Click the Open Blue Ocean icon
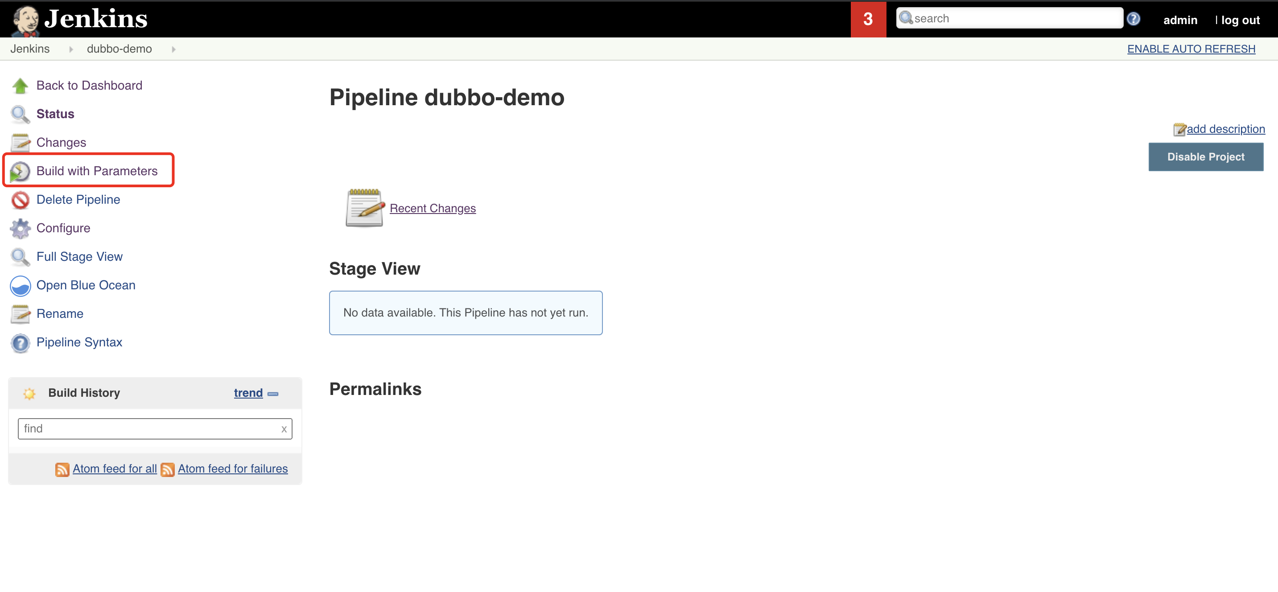Screen dimensions: 1278x592 (x=20, y=286)
